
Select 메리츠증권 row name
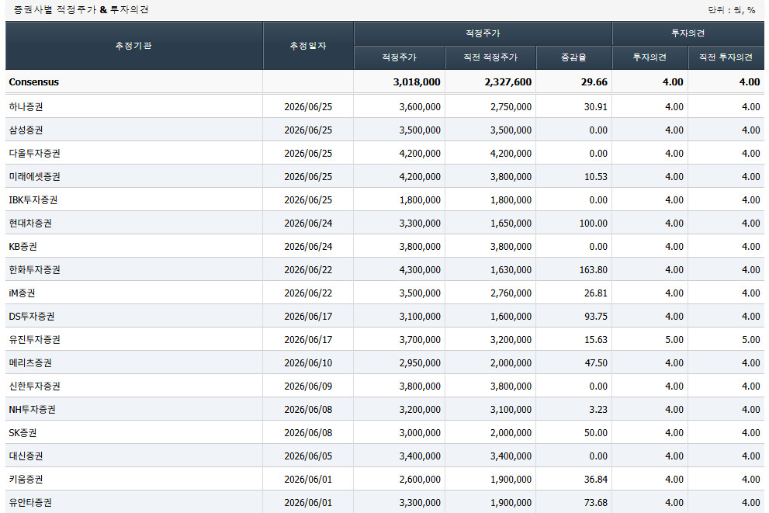click(30, 363)
